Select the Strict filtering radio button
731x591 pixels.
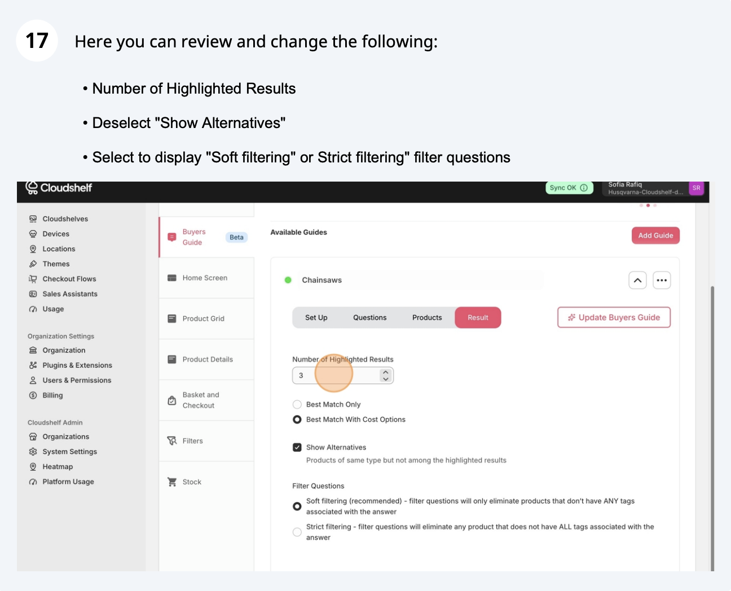tap(297, 532)
